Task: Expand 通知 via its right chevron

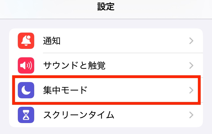Action: click(x=191, y=41)
